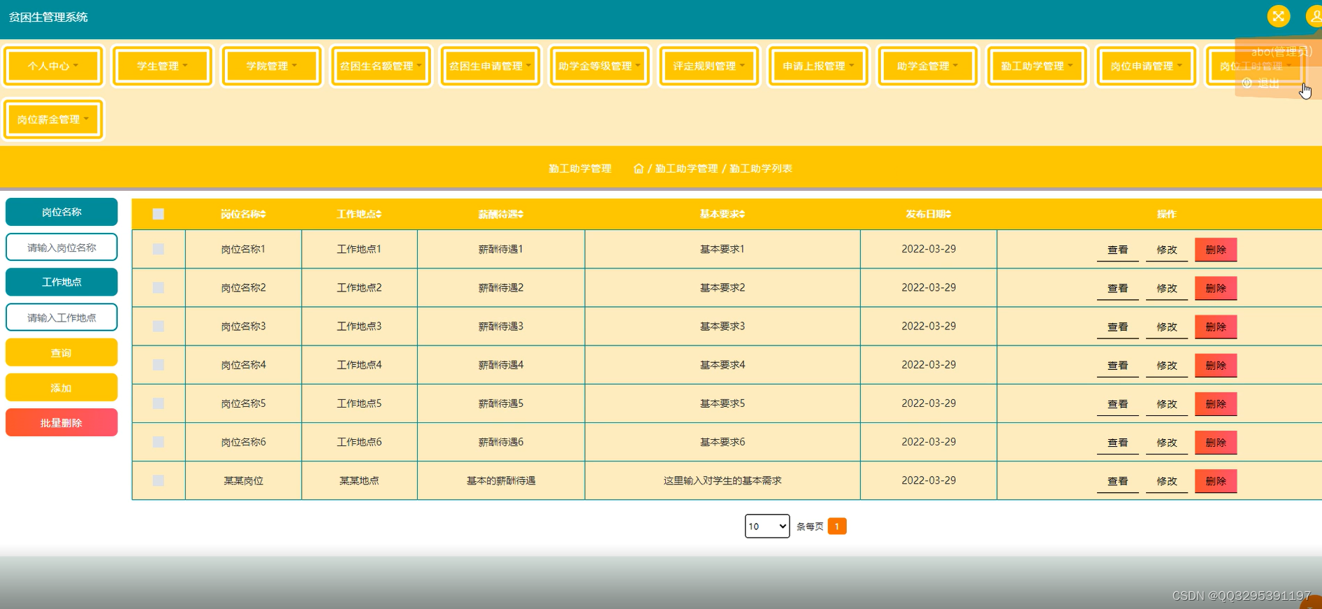Sort table by 工作地点 column arrows

point(379,214)
